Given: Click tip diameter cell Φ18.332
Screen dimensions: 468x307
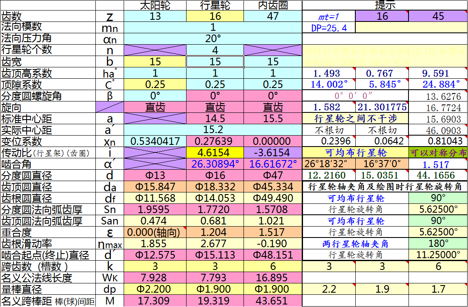Looking at the screenshot, I should click(x=215, y=187).
